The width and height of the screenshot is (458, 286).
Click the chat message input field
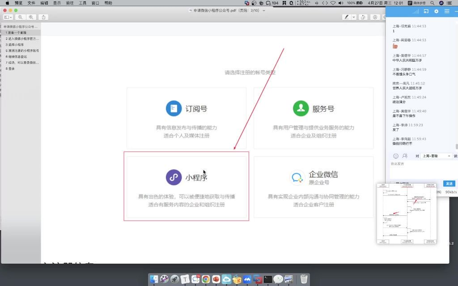[424, 169]
